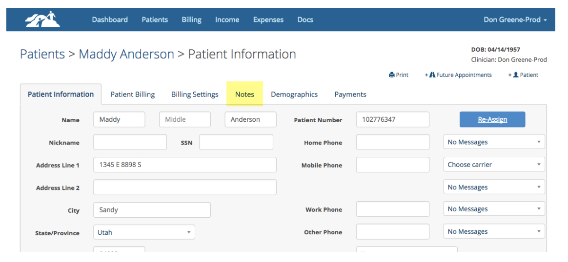Click the Patients breadcrumb link
The image size is (568, 262).
pos(42,54)
